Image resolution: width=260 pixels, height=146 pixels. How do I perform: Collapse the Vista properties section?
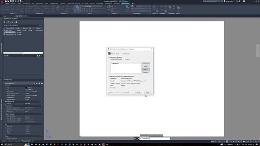click(41, 124)
